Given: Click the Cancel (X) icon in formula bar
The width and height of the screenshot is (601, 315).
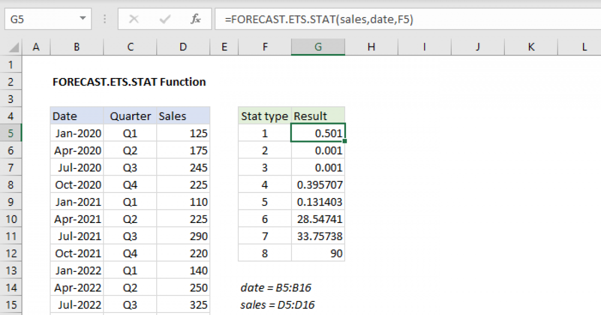Looking at the screenshot, I should pos(134,19).
